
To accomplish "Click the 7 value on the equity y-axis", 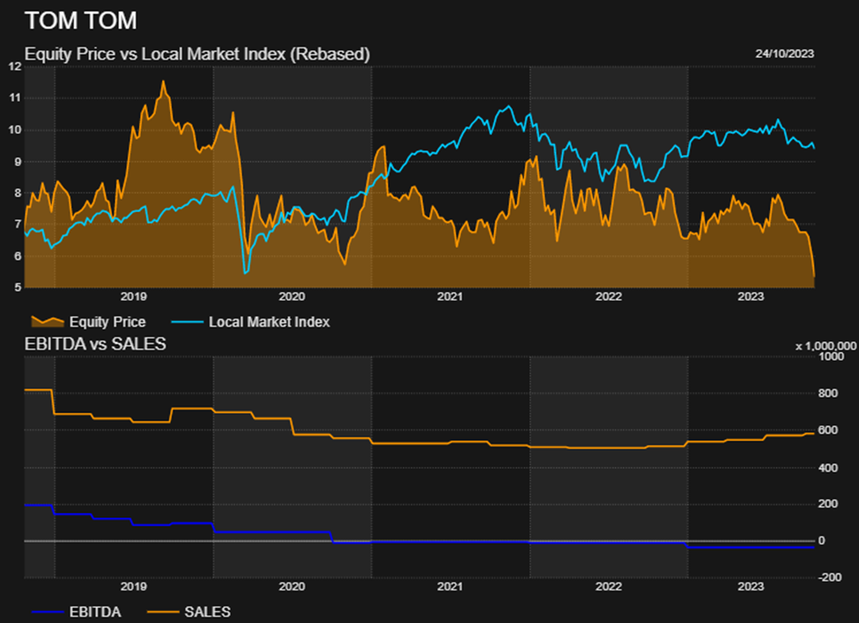I will click(18, 224).
